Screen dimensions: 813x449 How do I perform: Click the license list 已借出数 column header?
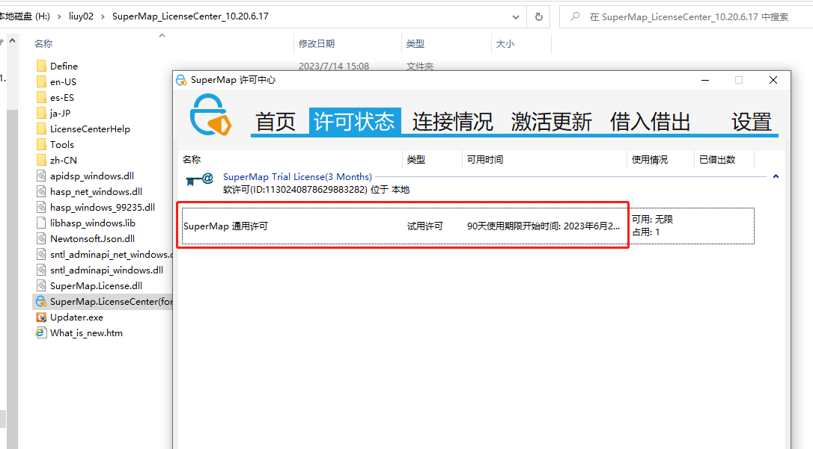pyautogui.click(x=725, y=160)
